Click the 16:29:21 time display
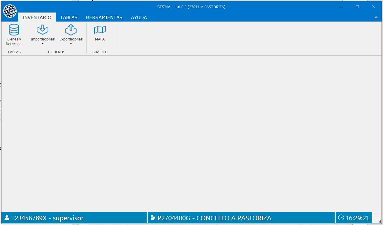Viewport: 383px width, 225px height. point(357,218)
